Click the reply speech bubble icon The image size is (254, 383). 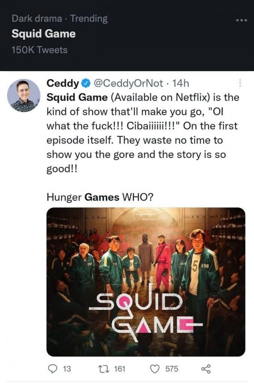[52, 369]
